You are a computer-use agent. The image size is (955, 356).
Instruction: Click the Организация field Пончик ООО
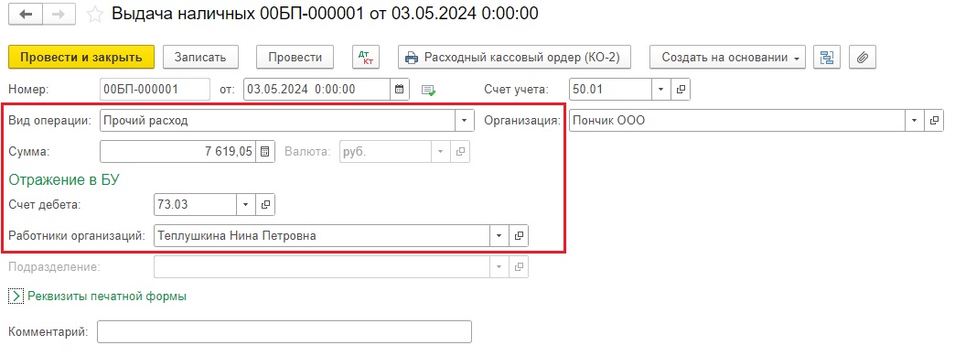(x=737, y=121)
